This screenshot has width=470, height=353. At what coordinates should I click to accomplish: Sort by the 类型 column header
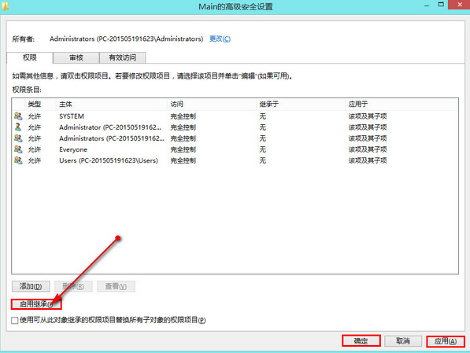tap(40, 105)
